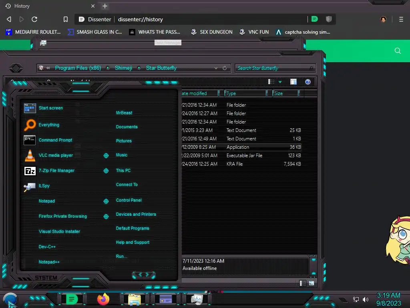The width and height of the screenshot is (410, 308).
Task: Go back in Dissenter browser
Action: coord(9,19)
